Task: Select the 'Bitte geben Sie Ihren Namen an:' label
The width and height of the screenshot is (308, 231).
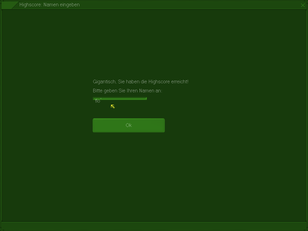Action: click(x=127, y=91)
